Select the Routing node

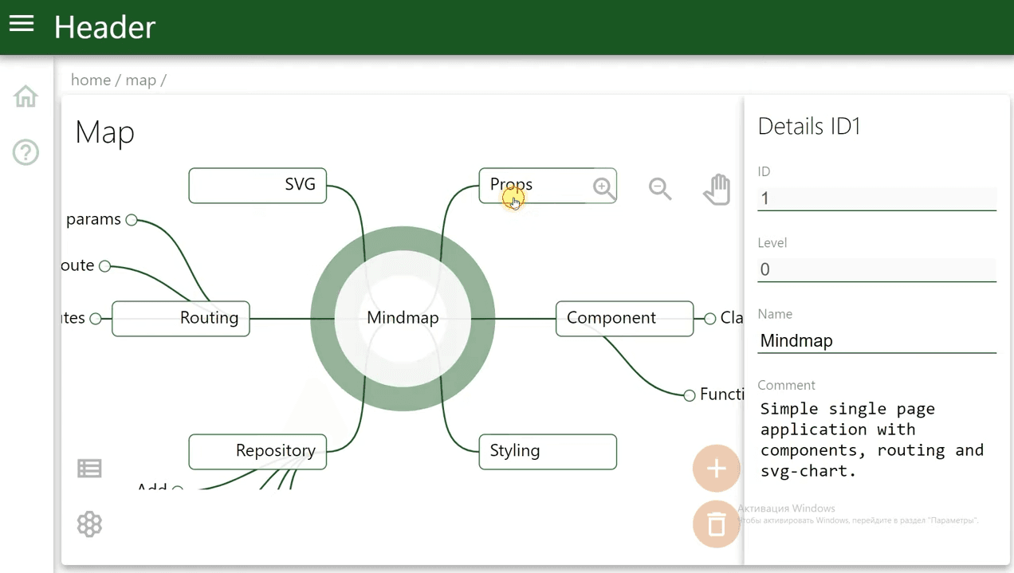pyautogui.click(x=181, y=318)
